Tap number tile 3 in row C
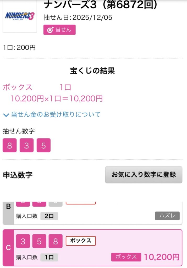 pyautogui.click(x=23, y=241)
